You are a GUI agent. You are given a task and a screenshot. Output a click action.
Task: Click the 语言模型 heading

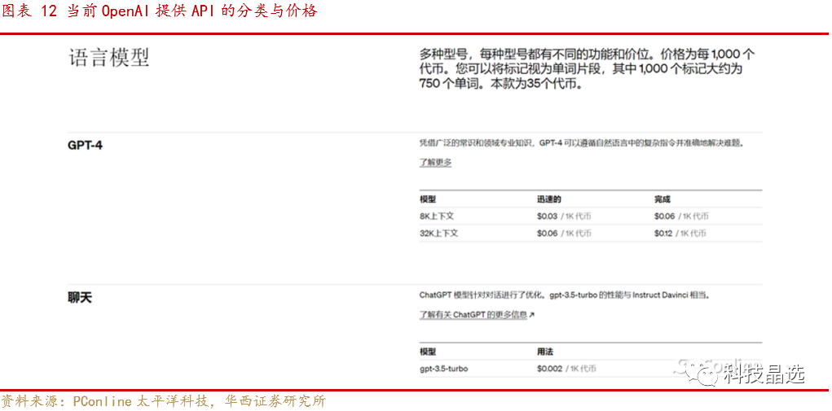pos(108,58)
